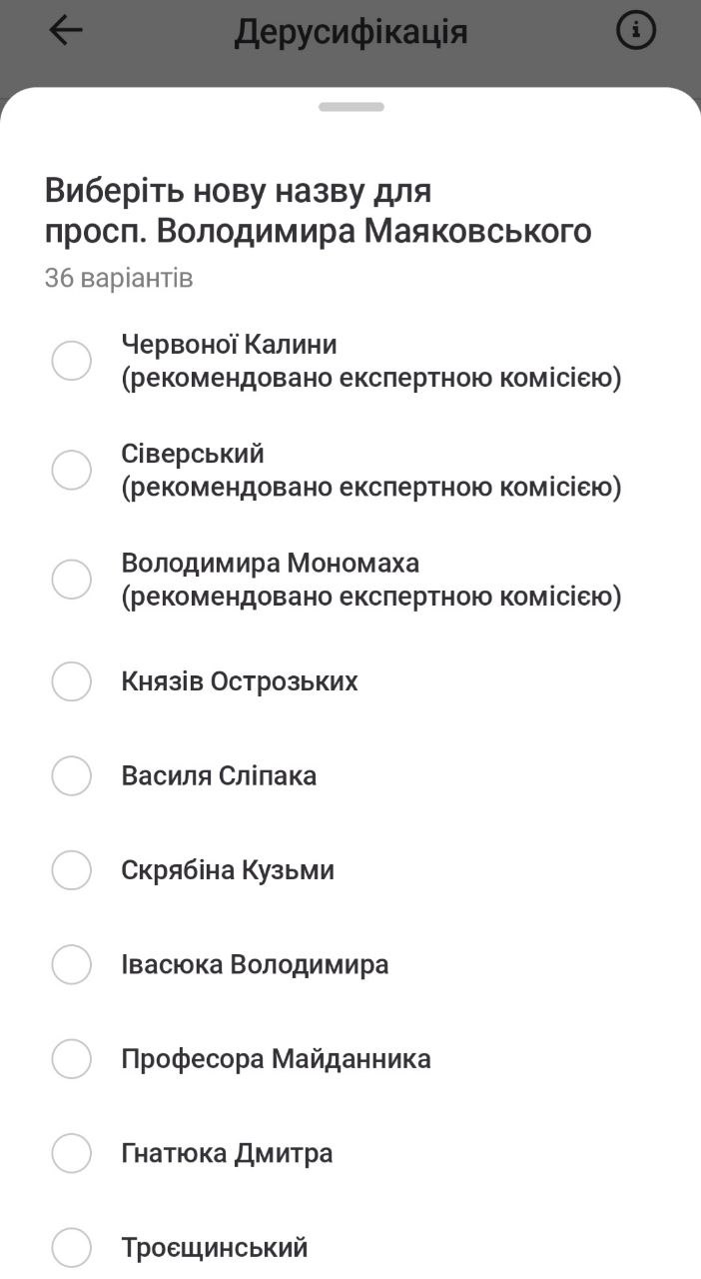This screenshot has width=701, height=1279.
Task: Click the Василя Сліпака name text
Action: coord(219,776)
